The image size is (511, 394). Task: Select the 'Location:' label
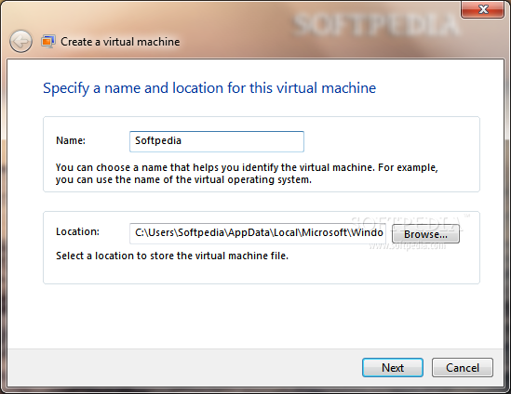[77, 231]
